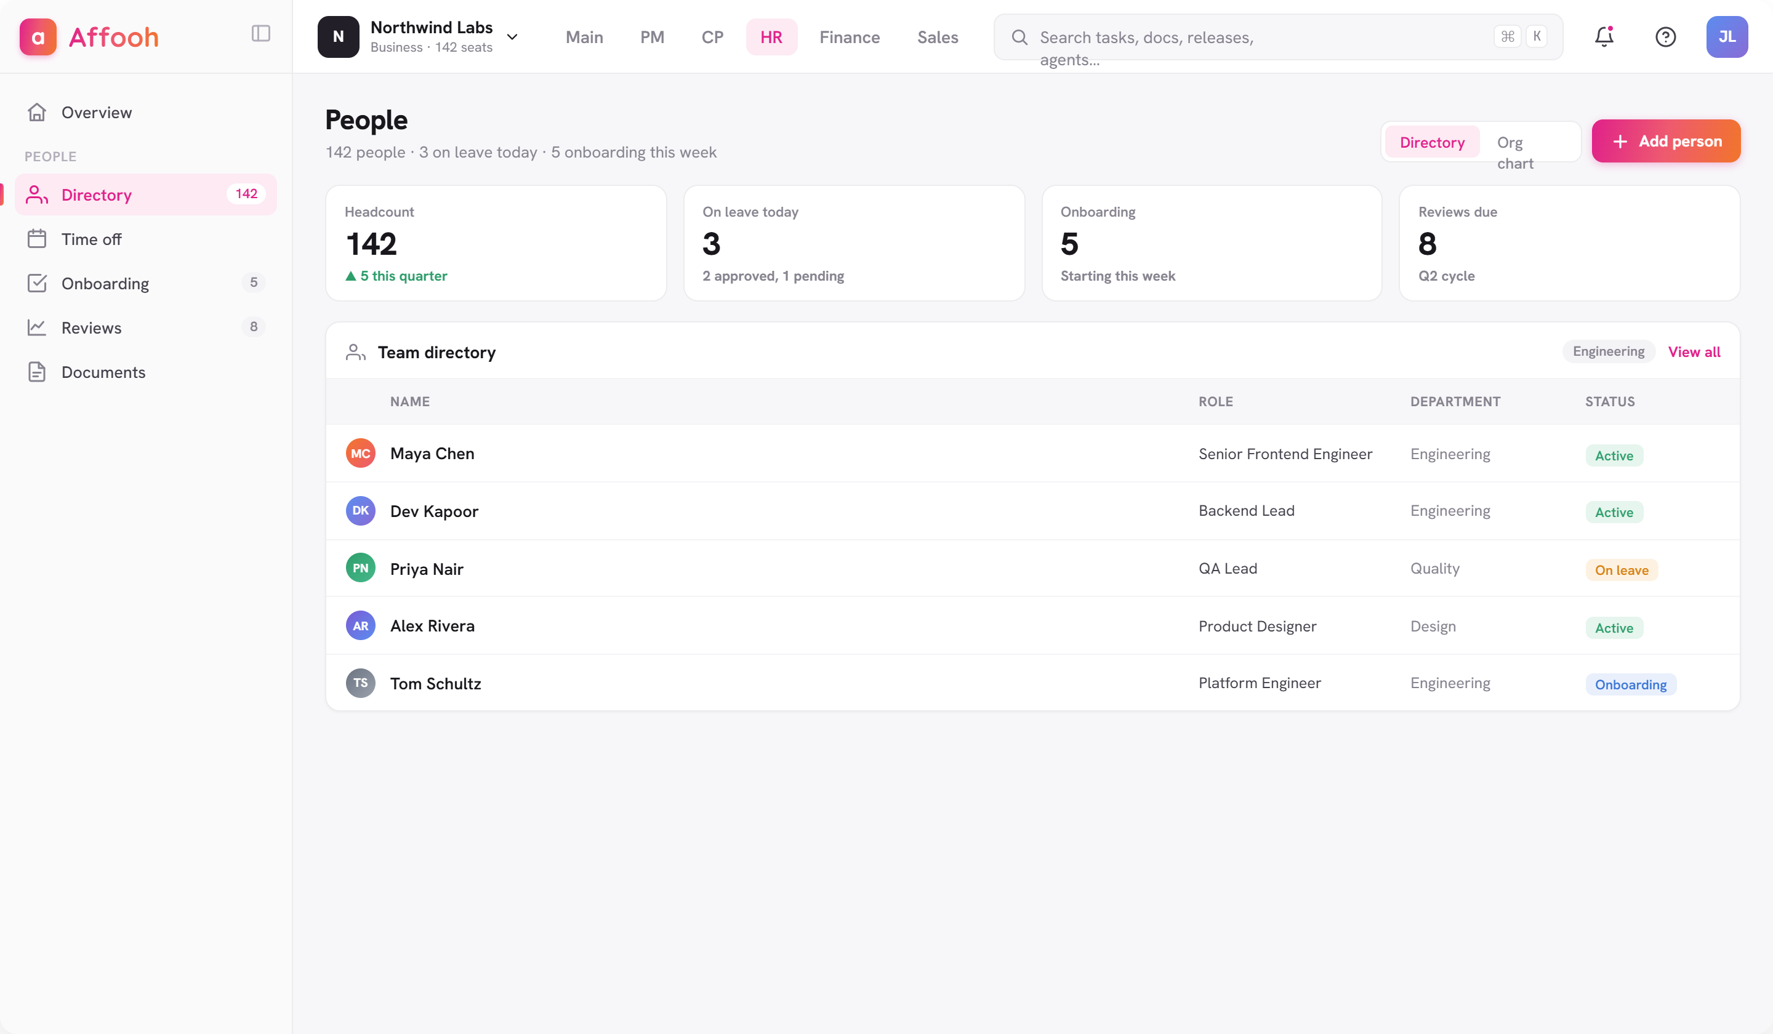Image resolution: width=1773 pixels, height=1034 pixels.
Task: Expand the Northwind Labs workspace switcher chevron
Action: (x=512, y=38)
